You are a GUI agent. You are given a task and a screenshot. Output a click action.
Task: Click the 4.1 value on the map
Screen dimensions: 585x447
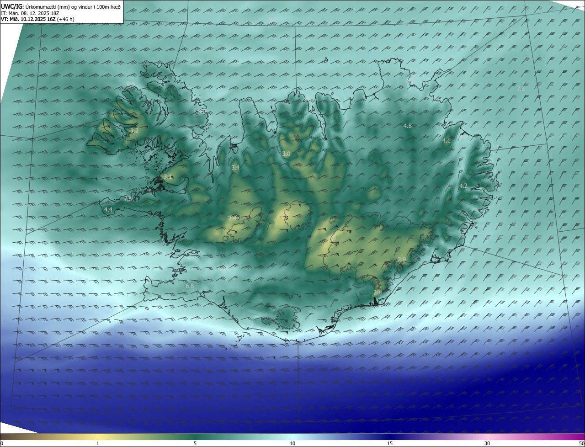pos(447,141)
